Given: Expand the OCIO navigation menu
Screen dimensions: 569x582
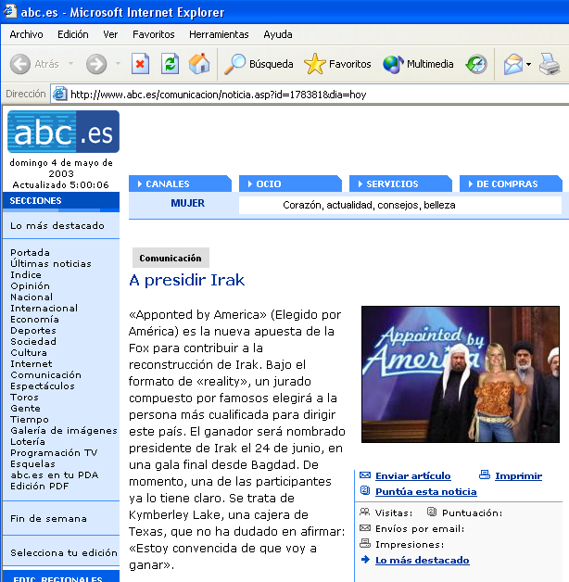Looking at the screenshot, I should 290,183.
